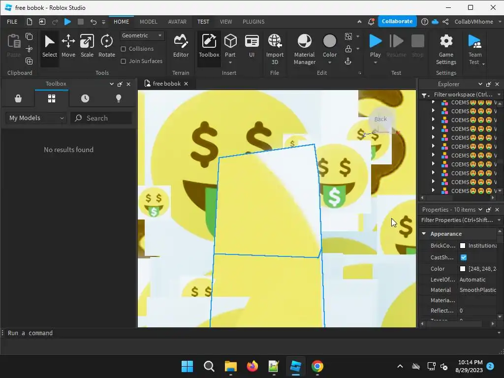
Task: Enable the Collisions checkbox
Action: click(x=123, y=49)
